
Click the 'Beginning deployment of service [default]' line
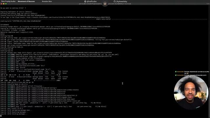click(17, 12)
